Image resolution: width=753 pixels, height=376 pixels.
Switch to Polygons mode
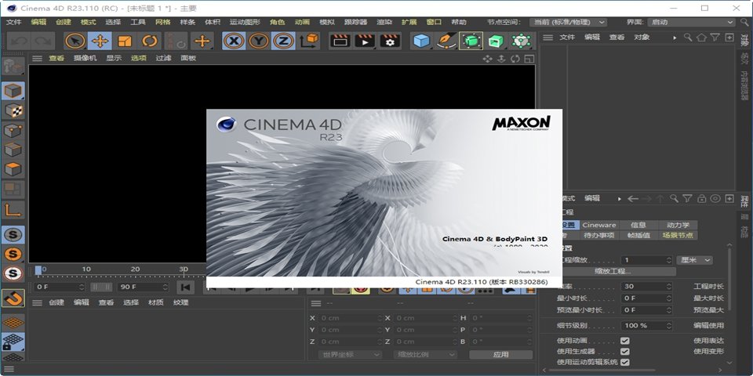point(13,169)
